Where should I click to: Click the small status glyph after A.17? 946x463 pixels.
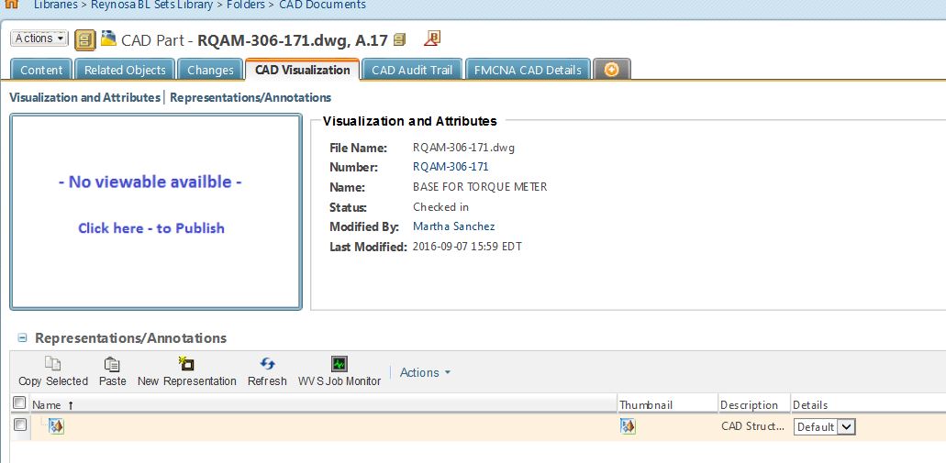click(399, 39)
